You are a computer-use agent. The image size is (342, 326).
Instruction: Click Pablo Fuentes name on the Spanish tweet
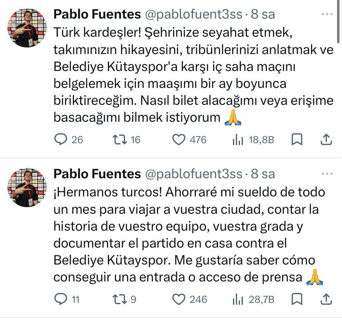tap(97, 174)
